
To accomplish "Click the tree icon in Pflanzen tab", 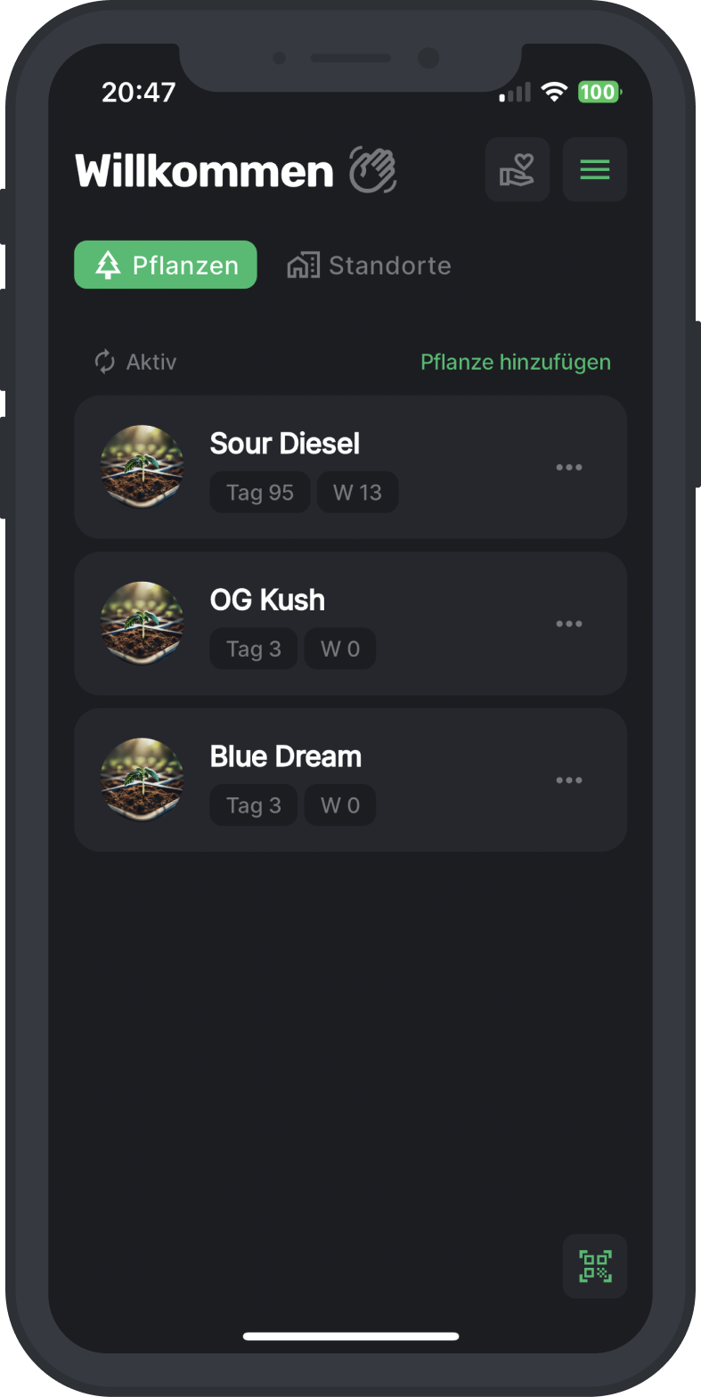I will click(108, 266).
